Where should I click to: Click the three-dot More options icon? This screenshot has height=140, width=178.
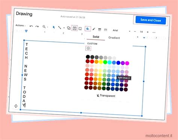154,32
